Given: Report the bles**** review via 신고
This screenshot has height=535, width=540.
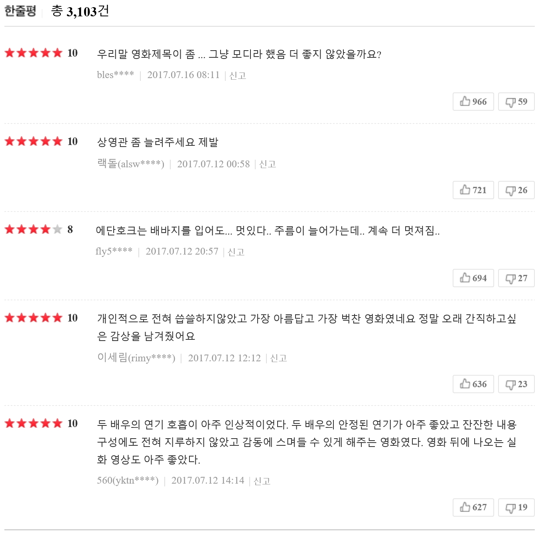Looking at the screenshot, I should coord(238,75).
